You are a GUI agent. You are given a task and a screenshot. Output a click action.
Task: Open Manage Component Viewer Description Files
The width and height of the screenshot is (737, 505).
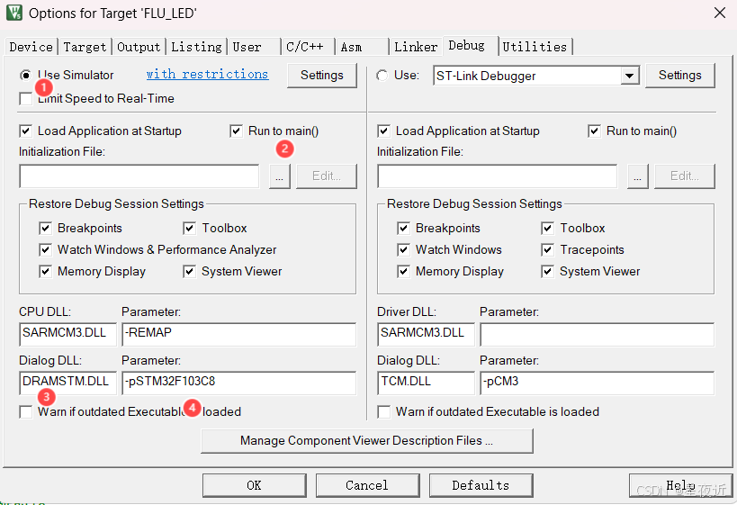(366, 440)
